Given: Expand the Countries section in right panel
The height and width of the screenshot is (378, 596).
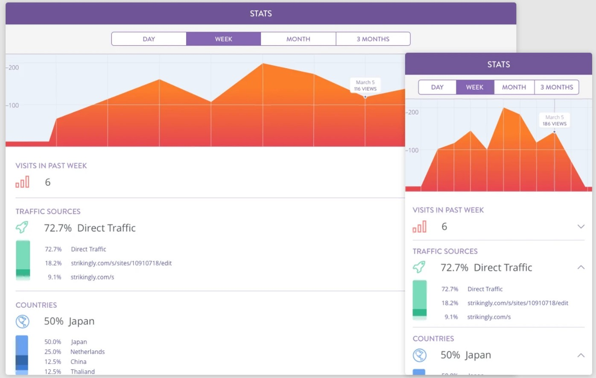Looking at the screenshot, I should (x=581, y=355).
